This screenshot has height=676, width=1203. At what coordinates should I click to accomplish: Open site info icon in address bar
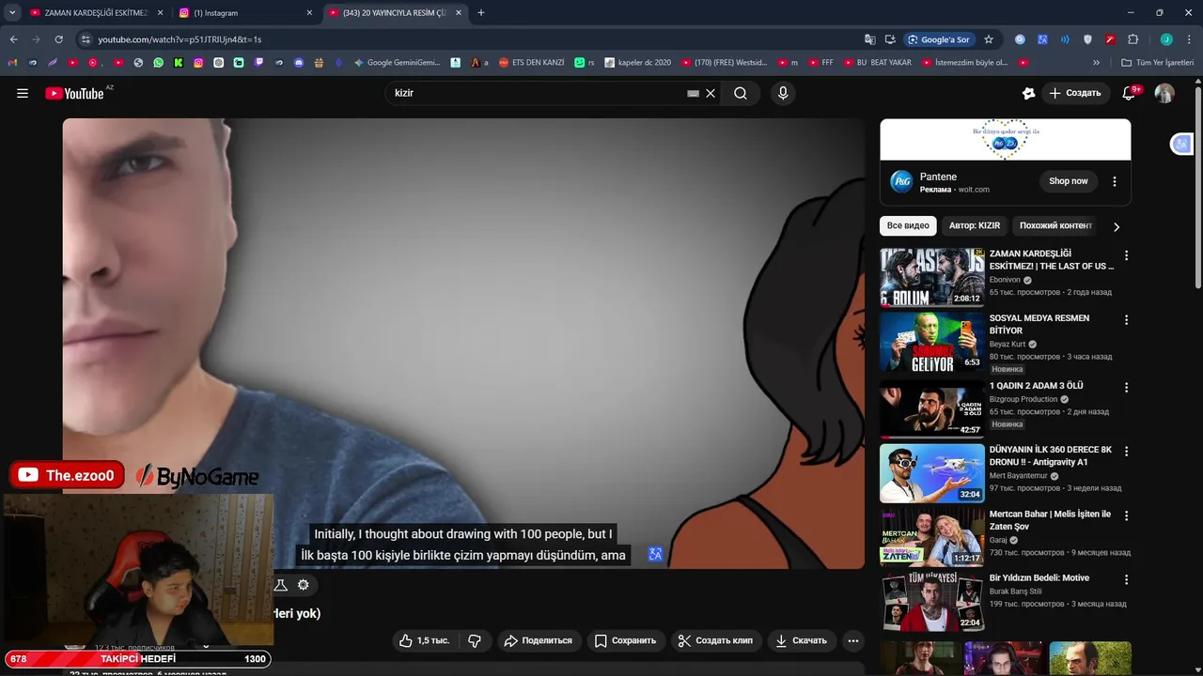(86, 39)
